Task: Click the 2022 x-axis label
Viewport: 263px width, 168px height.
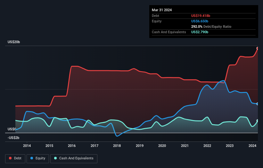Action: [207, 146]
